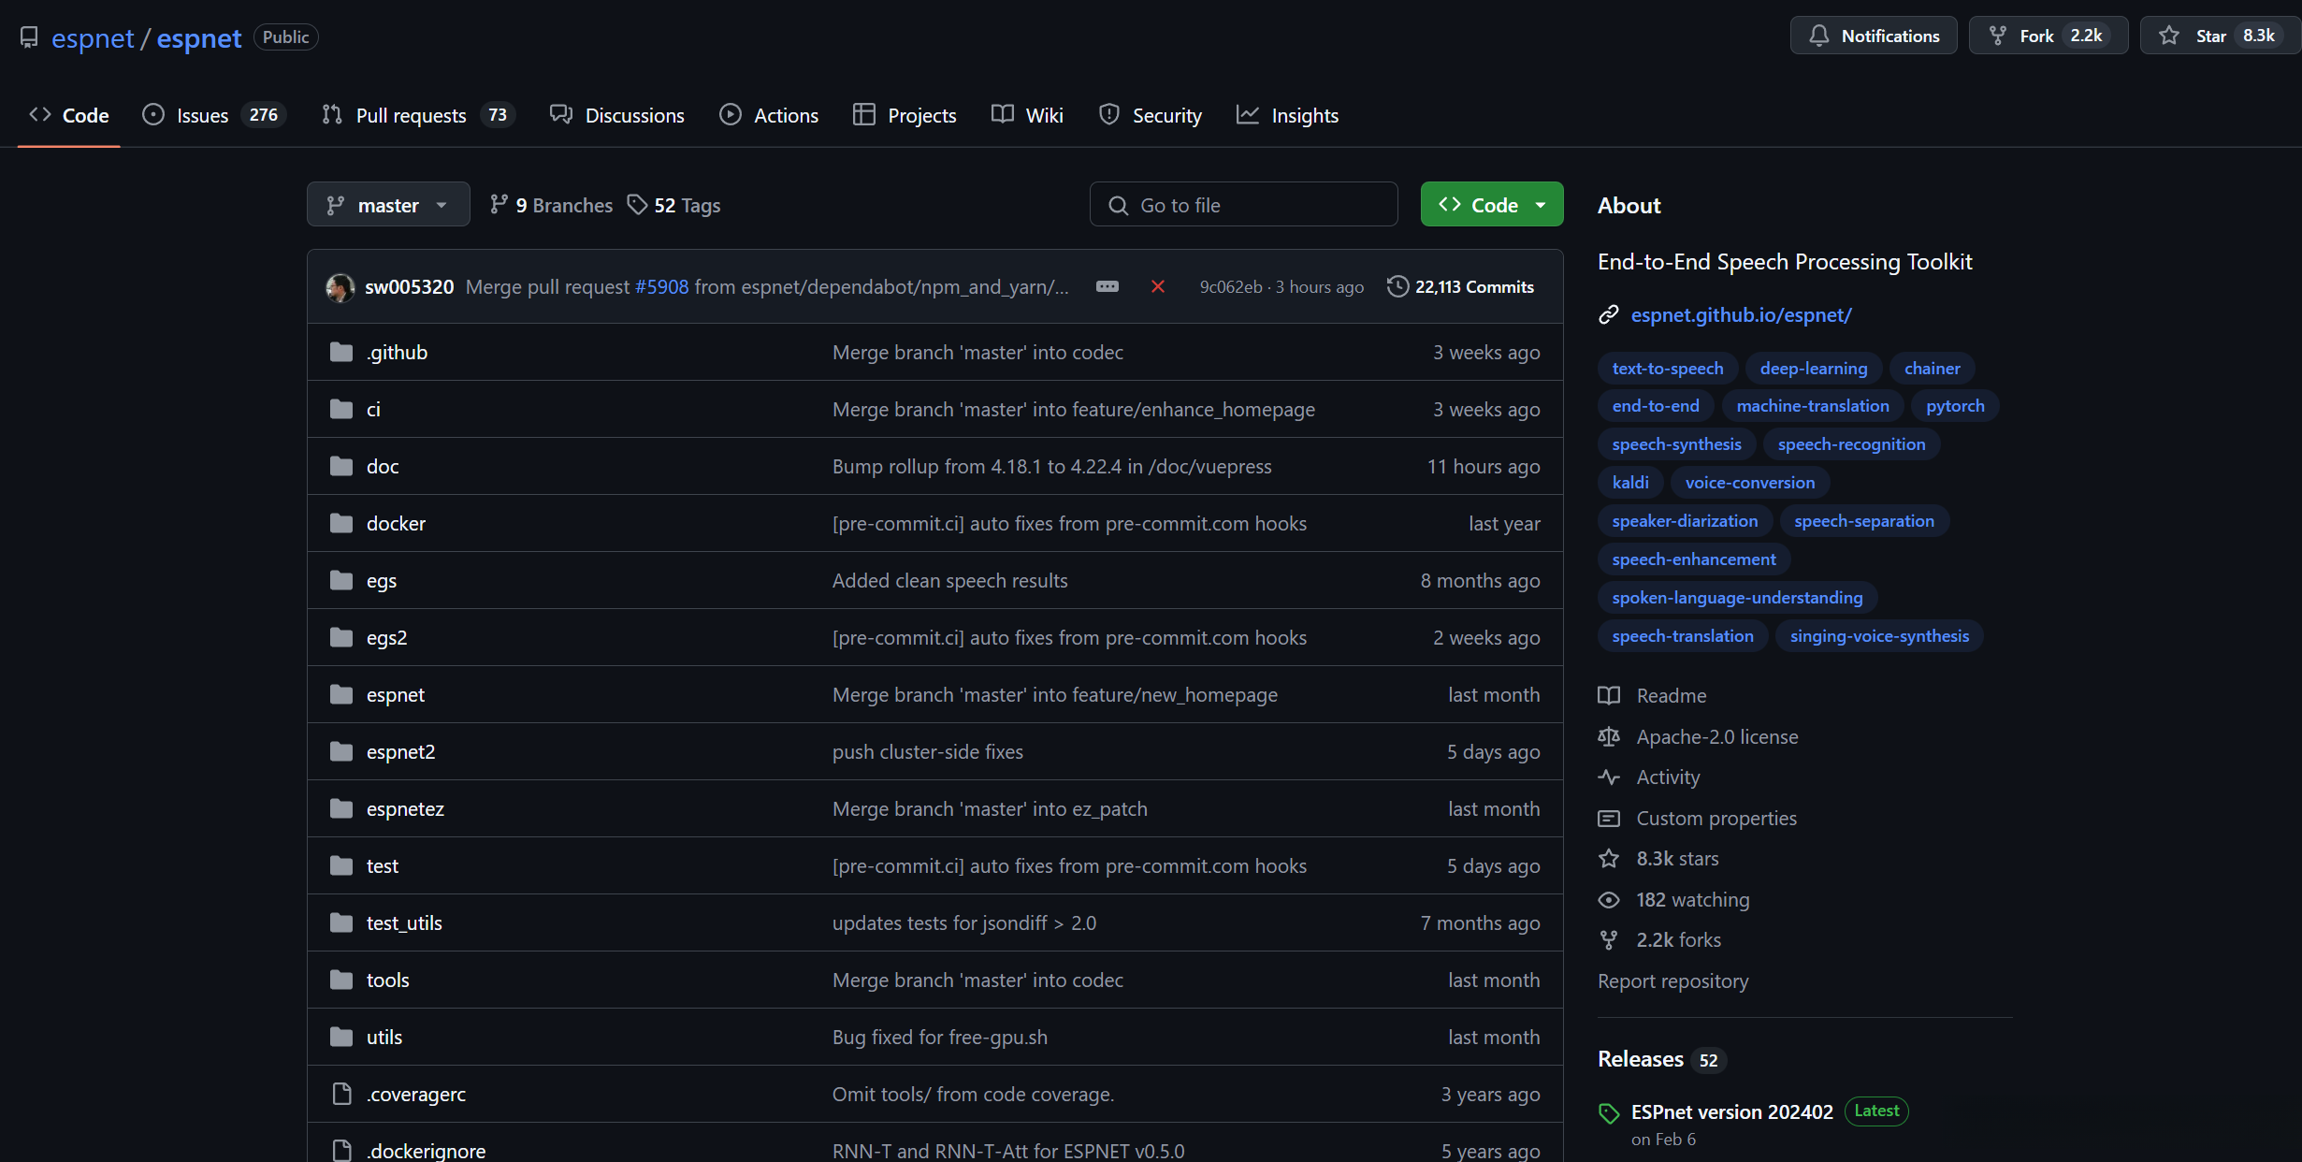The width and height of the screenshot is (2302, 1162).
Task: Open the .coveragerc file
Action: (415, 1095)
